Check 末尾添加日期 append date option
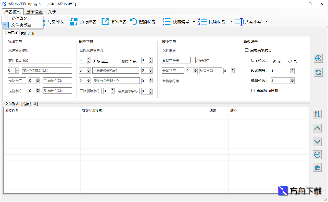The height and width of the screenshot is (202, 328). (x=253, y=90)
